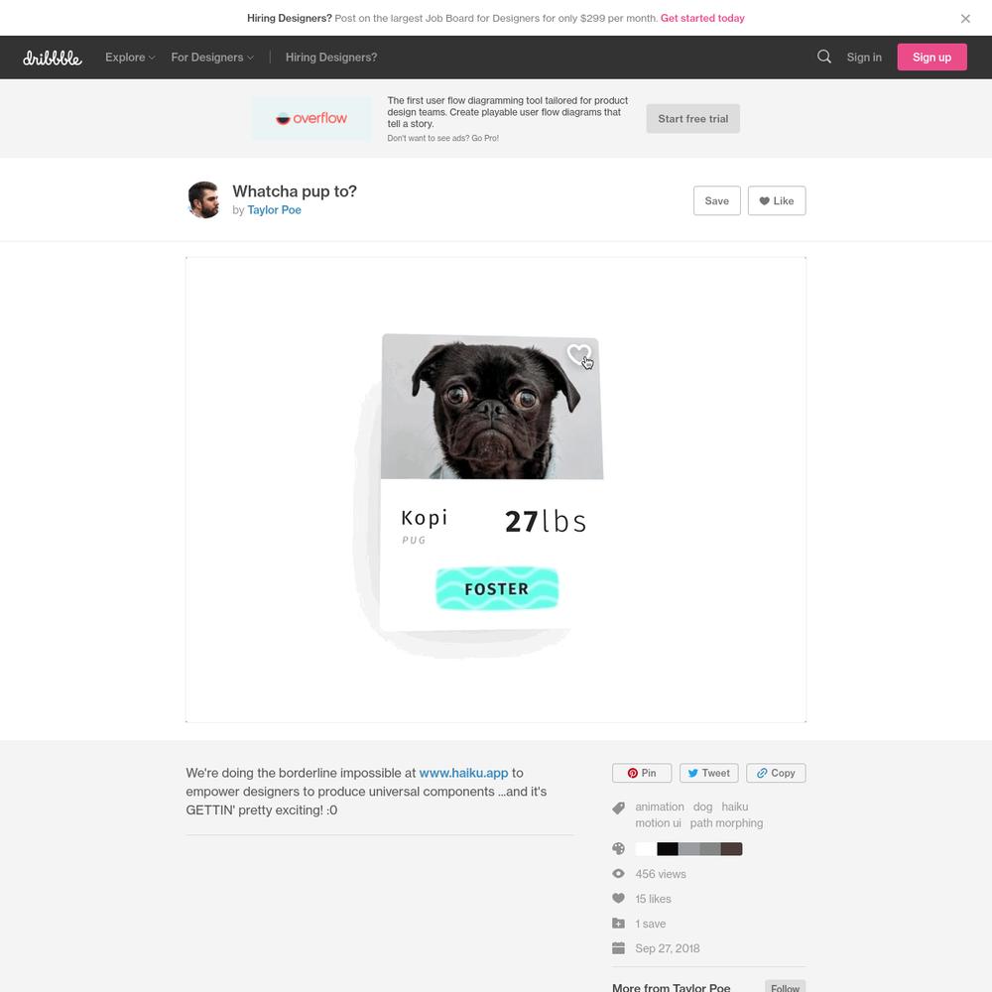Image resolution: width=992 pixels, height=992 pixels.
Task: Open Hiring Designers? nav item
Action: (x=331, y=58)
